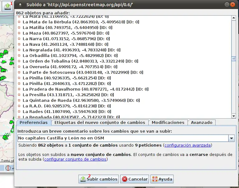This screenshot has width=239, height=188.
Task: Click the lifebuoy icon on Ayuda
Action: pyautogui.click(x=155, y=179)
